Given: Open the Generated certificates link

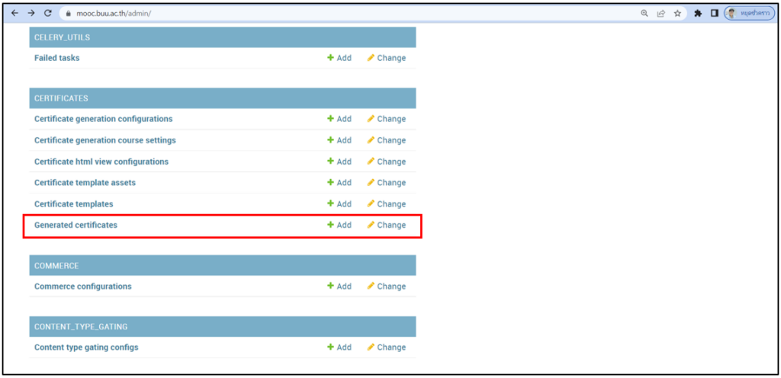Looking at the screenshot, I should click(76, 226).
